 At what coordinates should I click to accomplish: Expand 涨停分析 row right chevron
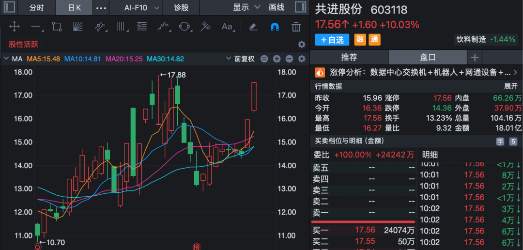pyautogui.click(x=516, y=72)
